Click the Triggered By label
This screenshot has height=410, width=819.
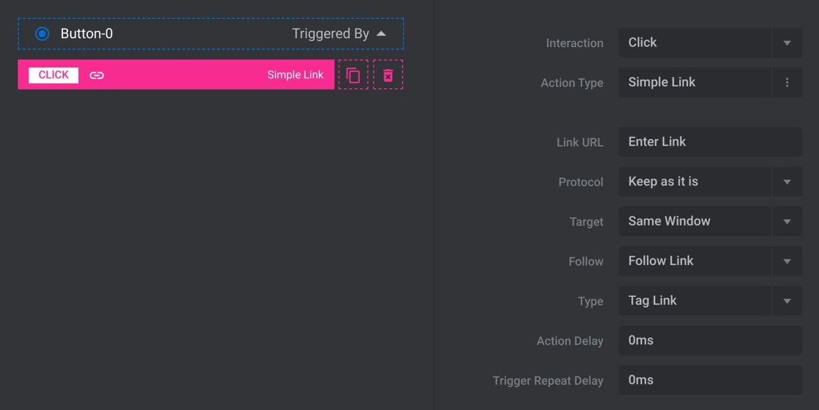(x=330, y=33)
